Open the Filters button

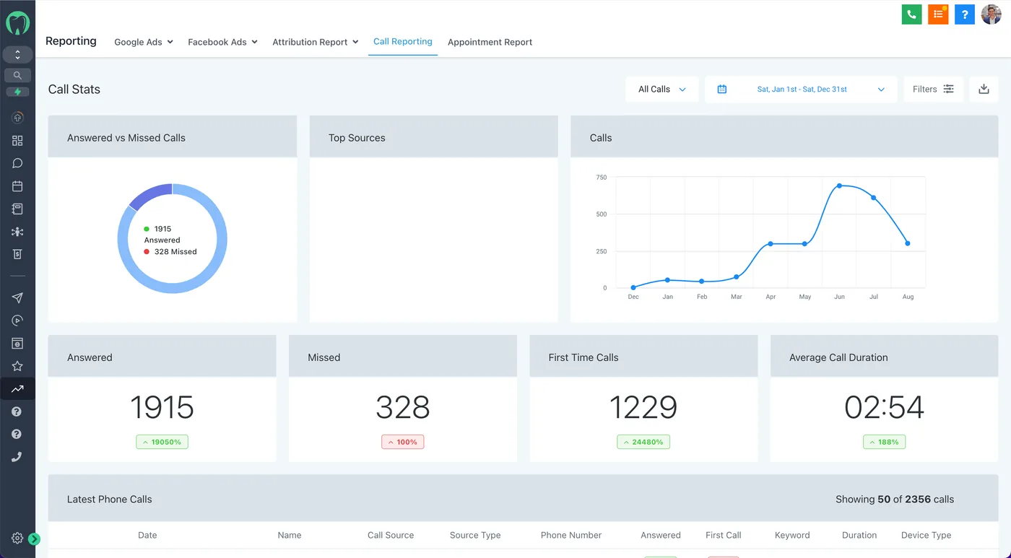pos(933,90)
